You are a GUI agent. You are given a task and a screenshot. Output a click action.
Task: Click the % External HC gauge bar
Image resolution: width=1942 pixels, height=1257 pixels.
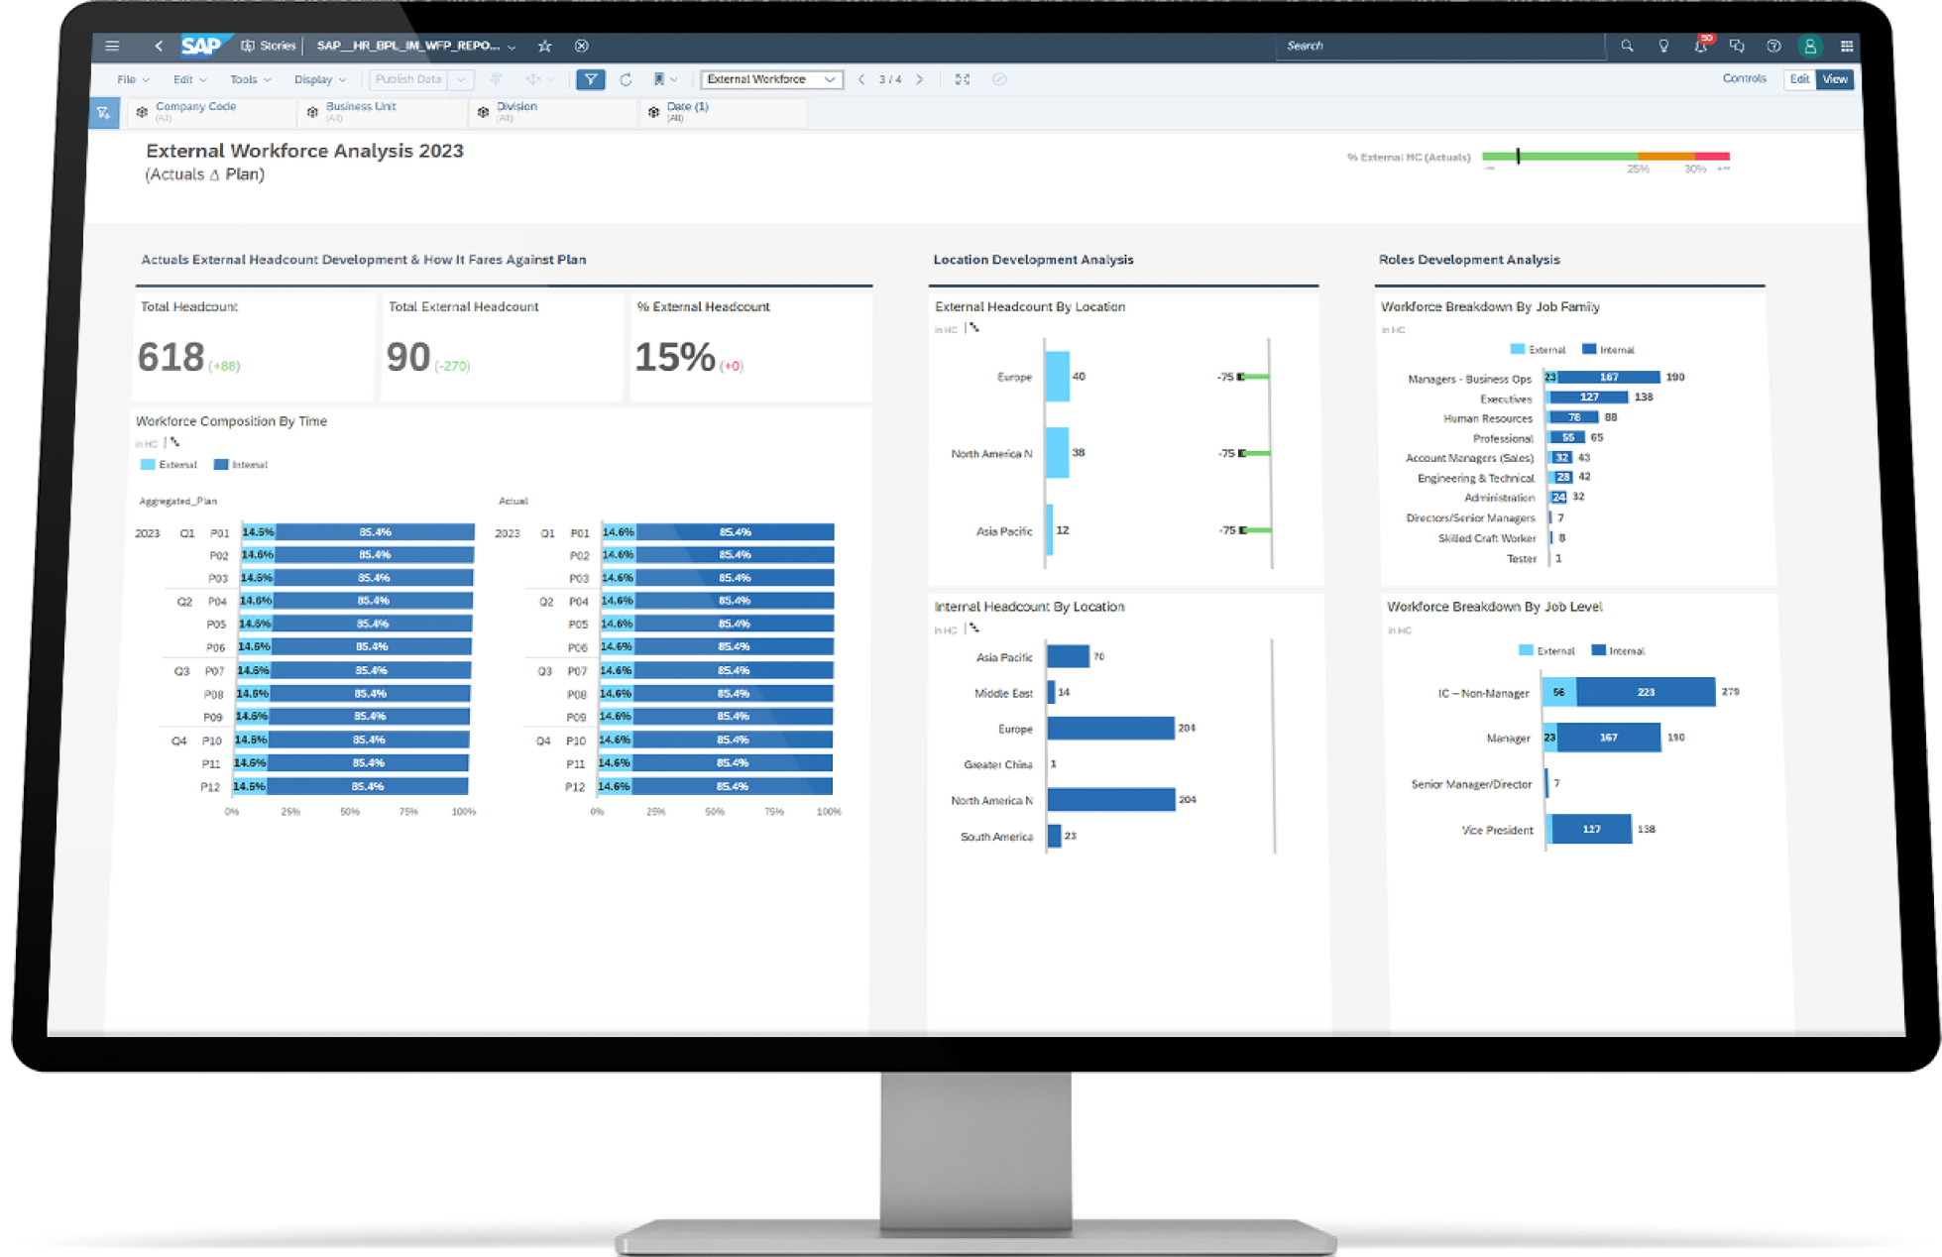point(1605,156)
